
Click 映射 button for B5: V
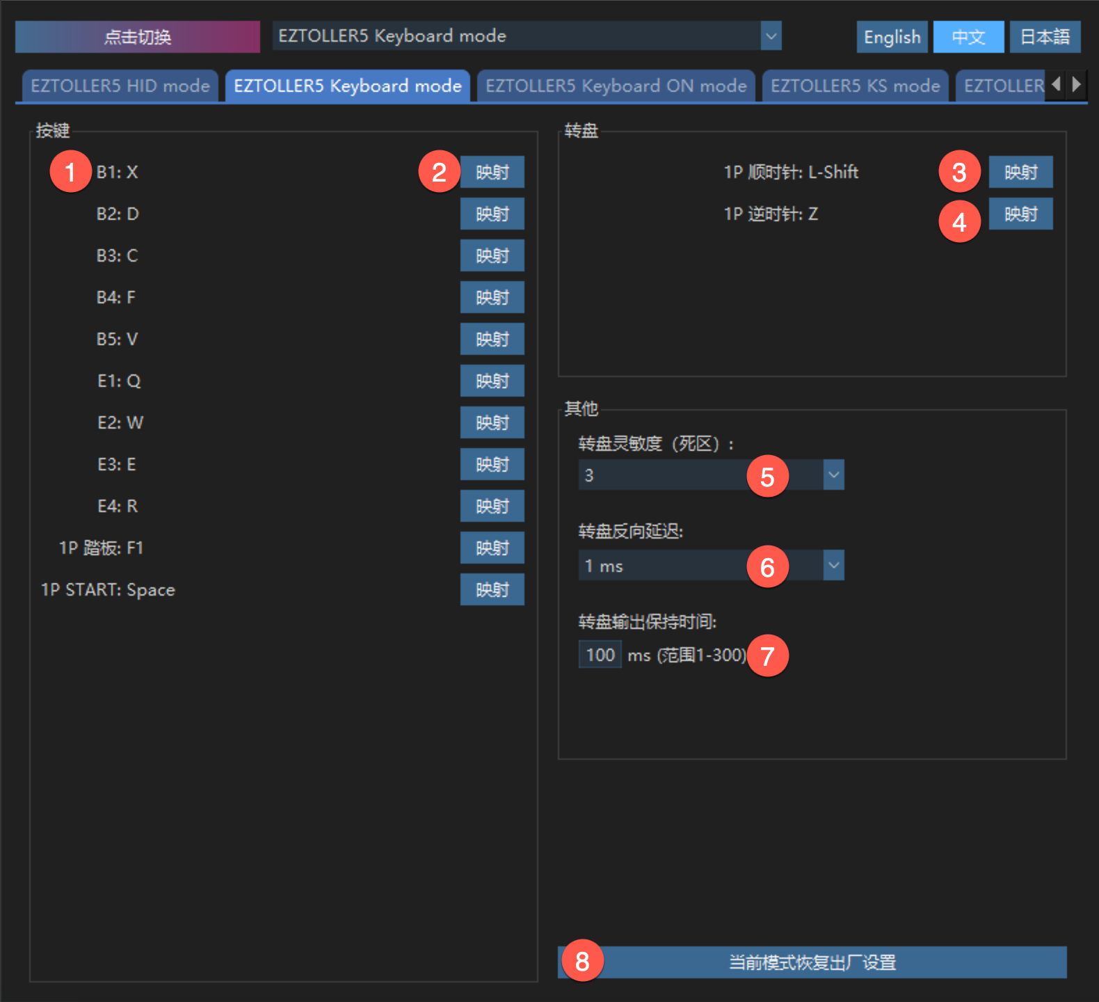pyautogui.click(x=492, y=339)
